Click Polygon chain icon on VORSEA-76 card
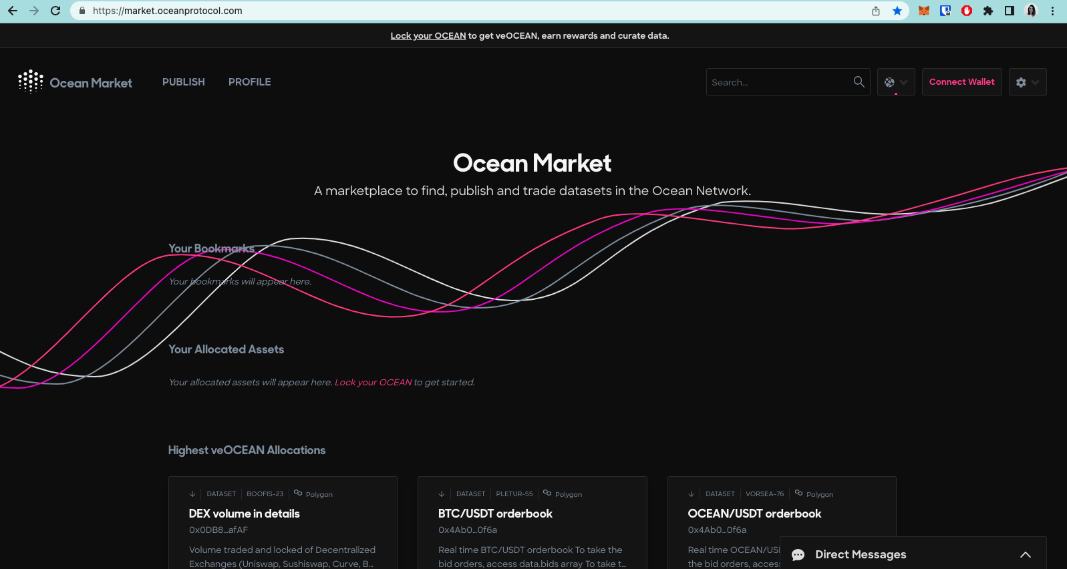The width and height of the screenshot is (1067, 569). tap(798, 493)
